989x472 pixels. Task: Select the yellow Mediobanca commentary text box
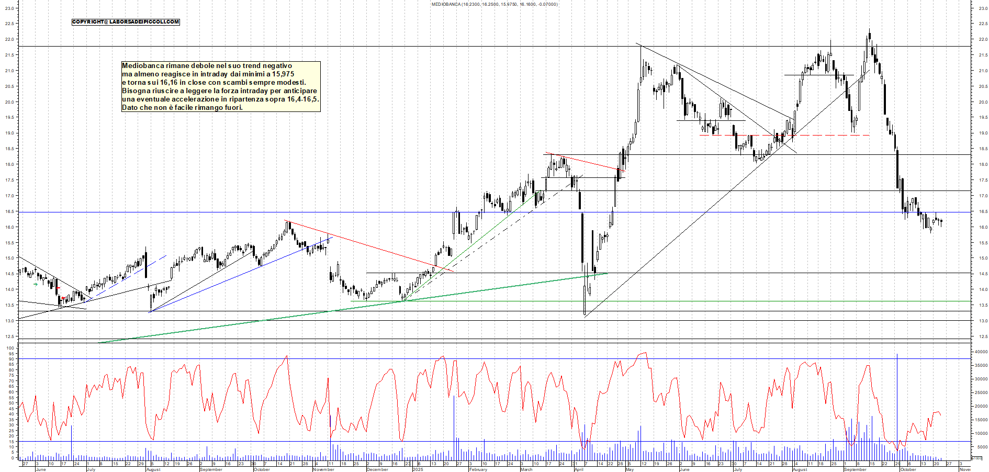pos(220,86)
